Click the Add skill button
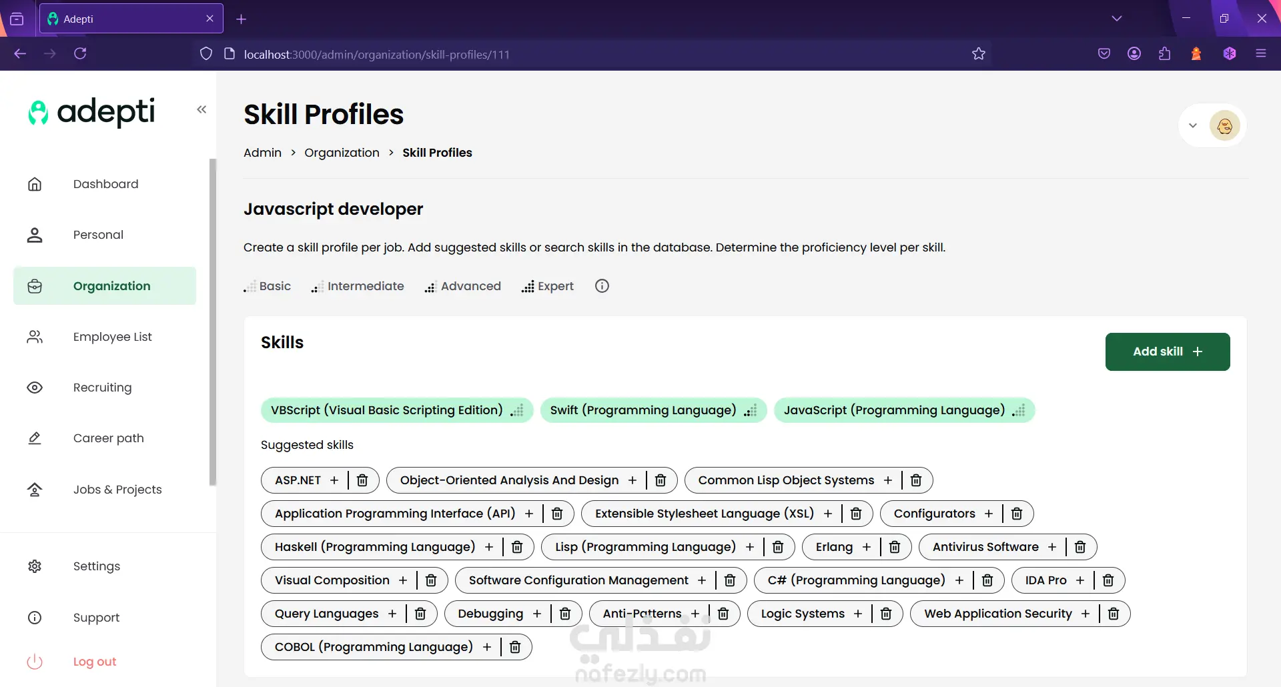This screenshot has width=1281, height=687. [1167, 352]
